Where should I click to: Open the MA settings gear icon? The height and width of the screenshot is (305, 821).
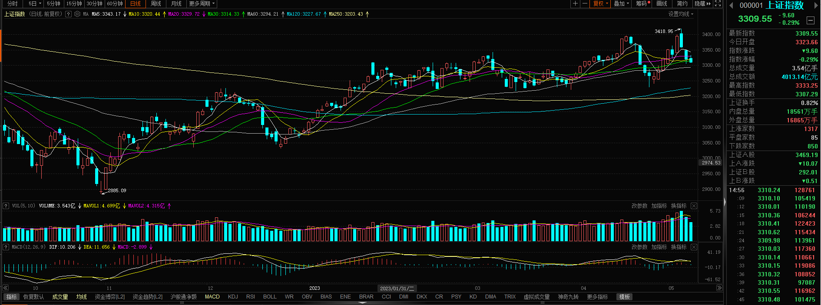click(x=77, y=14)
